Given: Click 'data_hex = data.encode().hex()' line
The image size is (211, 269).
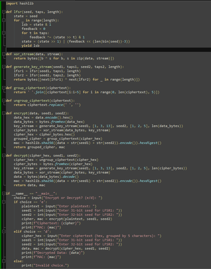Looking at the screenshot, I should pos(43,117).
